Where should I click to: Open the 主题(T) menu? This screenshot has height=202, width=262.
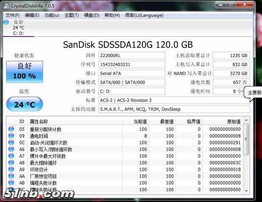coord(71,15)
